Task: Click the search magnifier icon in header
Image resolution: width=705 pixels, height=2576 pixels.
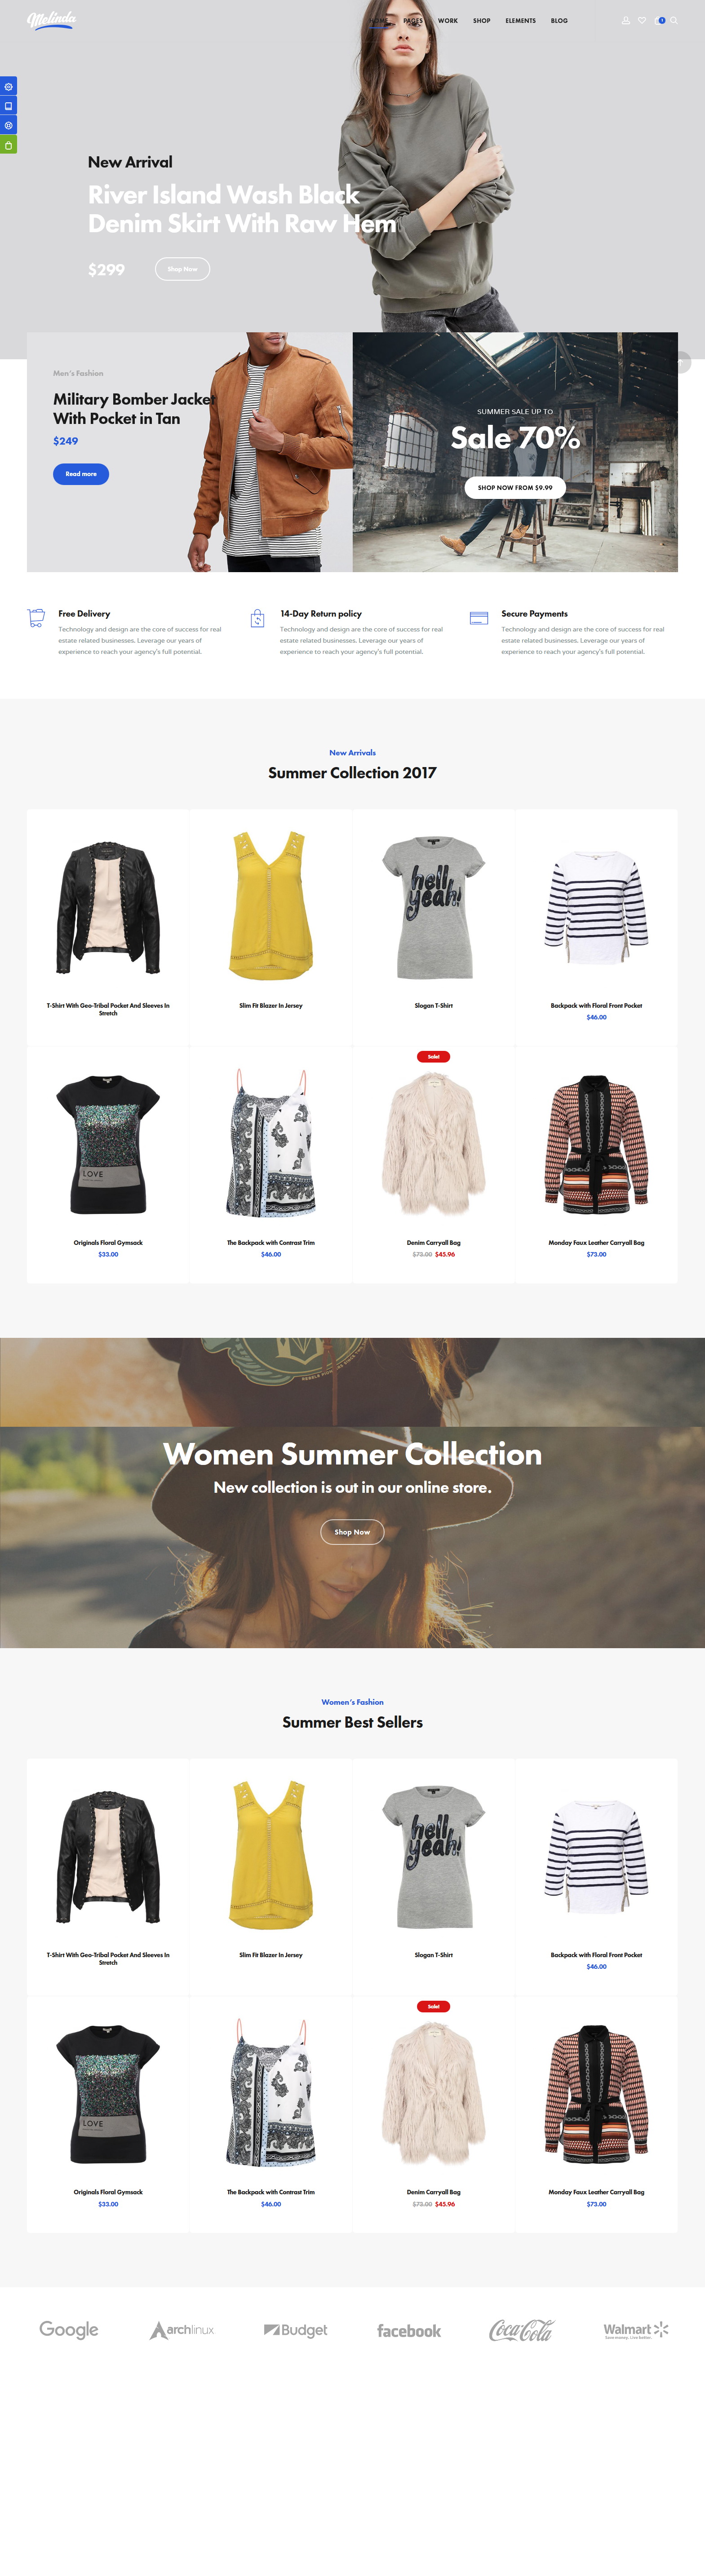Action: click(674, 20)
